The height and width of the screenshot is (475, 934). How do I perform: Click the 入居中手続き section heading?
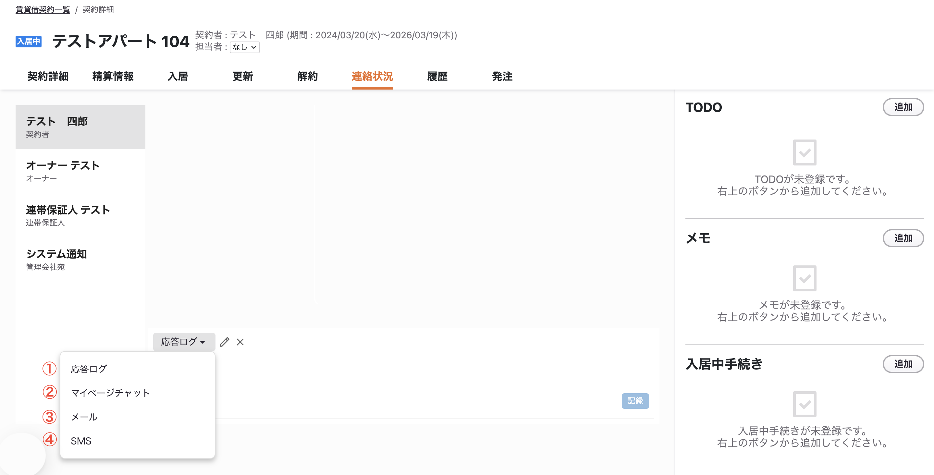[x=724, y=364]
